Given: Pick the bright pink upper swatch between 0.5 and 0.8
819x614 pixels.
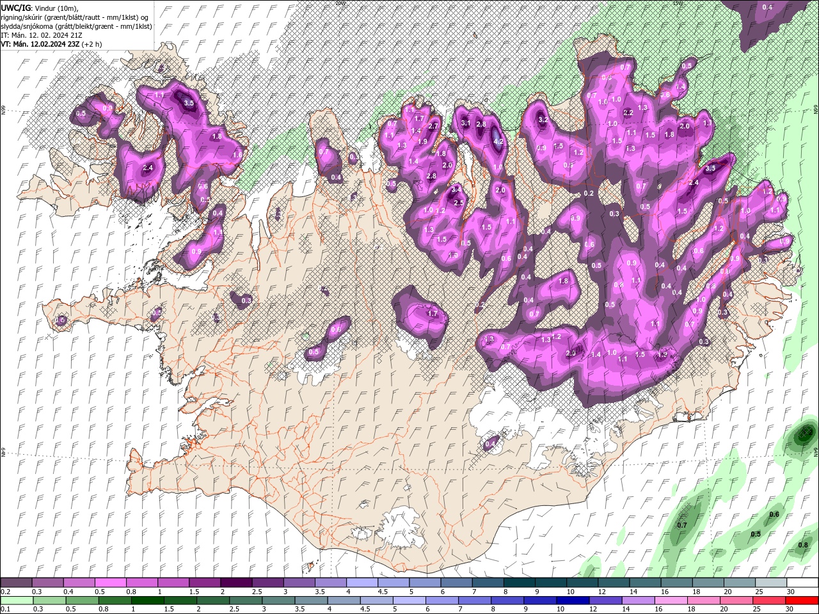Looking at the screenshot, I should (111, 583).
